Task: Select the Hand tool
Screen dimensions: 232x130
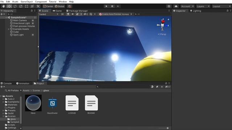Action: (3, 6)
